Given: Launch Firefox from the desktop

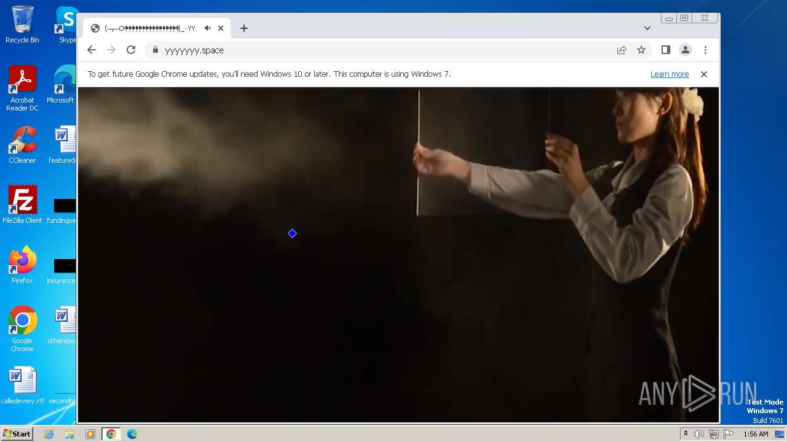Looking at the screenshot, I should coord(22,265).
